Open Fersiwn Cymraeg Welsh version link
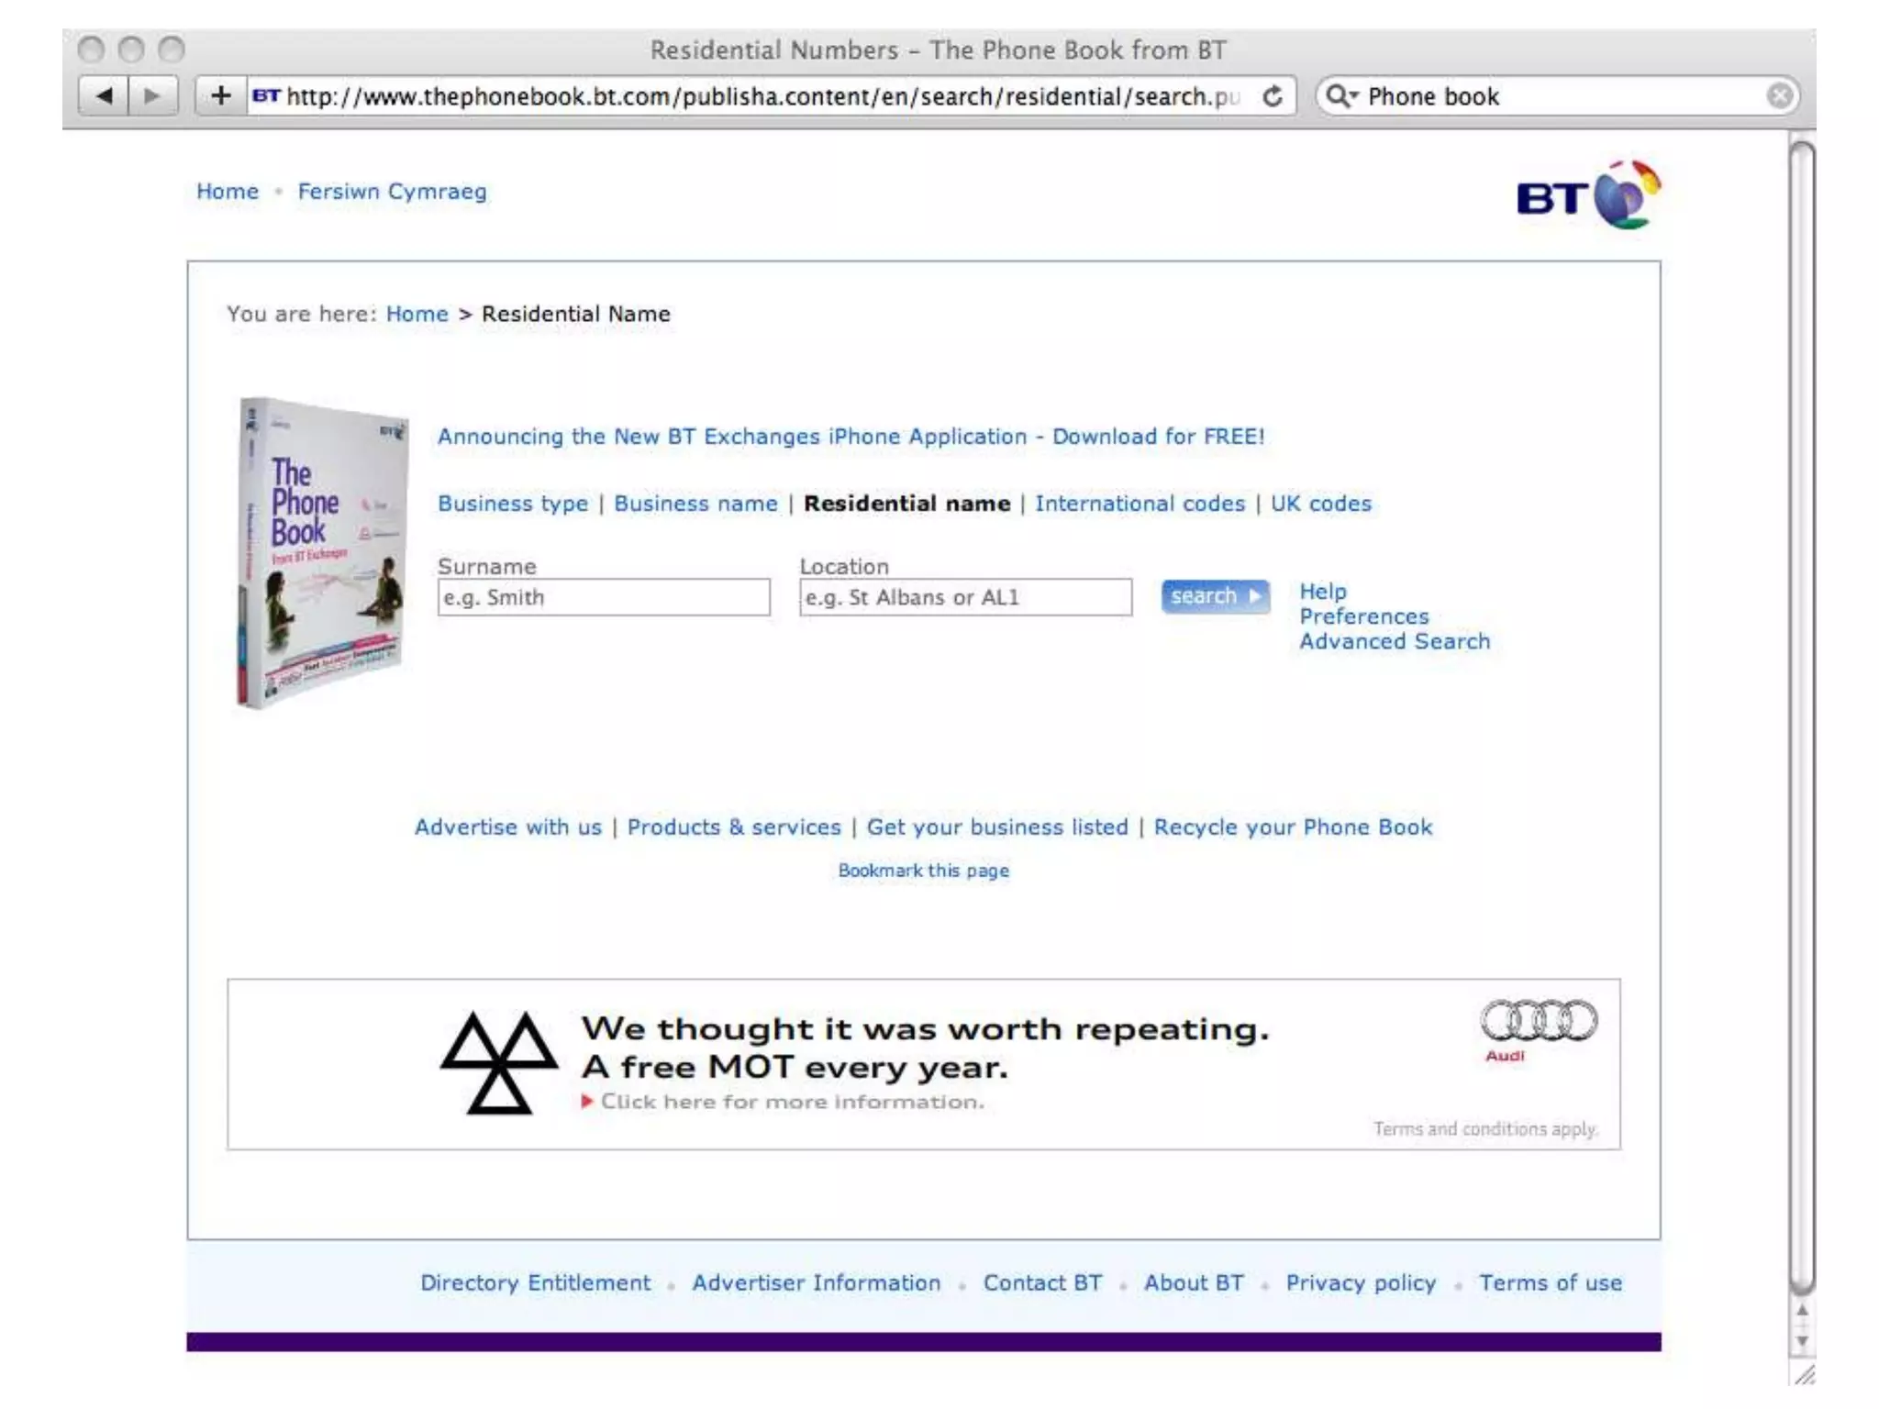 tap(392, 192)
